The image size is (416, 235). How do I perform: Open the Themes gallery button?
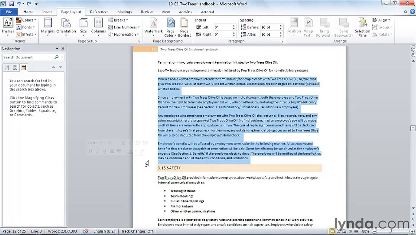click(x=8, y=27)
